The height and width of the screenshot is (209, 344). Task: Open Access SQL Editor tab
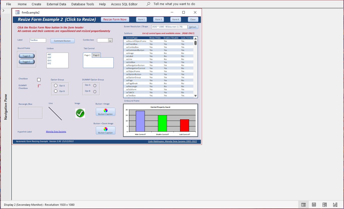(x=124, y=4)
